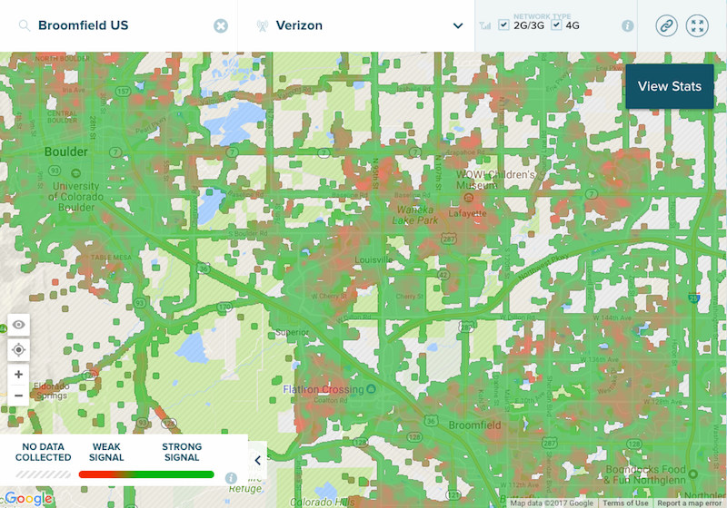
Task: Zoom in with the plus button
Action: [18, 375]
